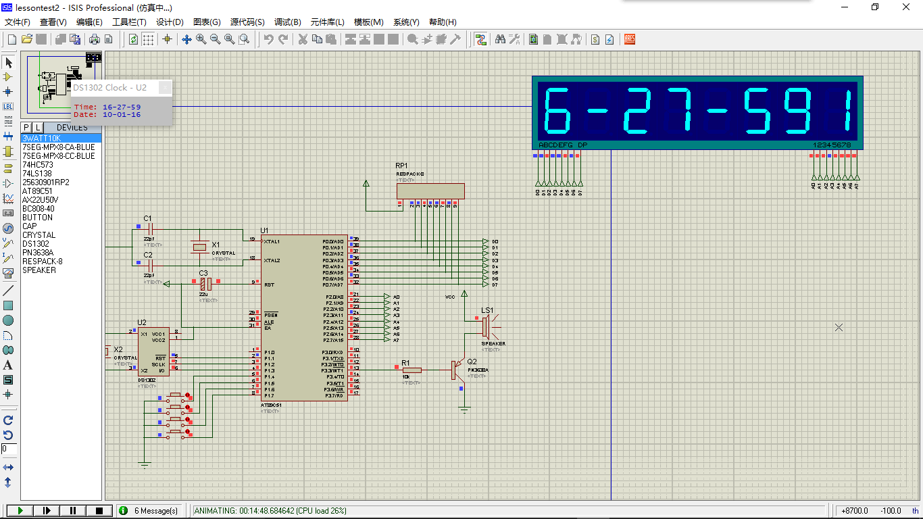
Task: Open design explorer icon
Action: tap(534, 39)
